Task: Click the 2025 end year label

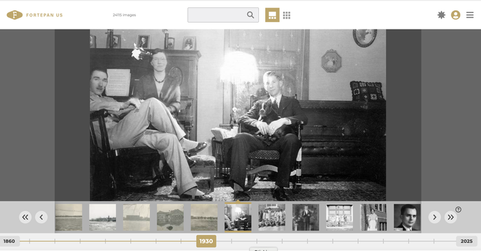Action: pos(467,241)
